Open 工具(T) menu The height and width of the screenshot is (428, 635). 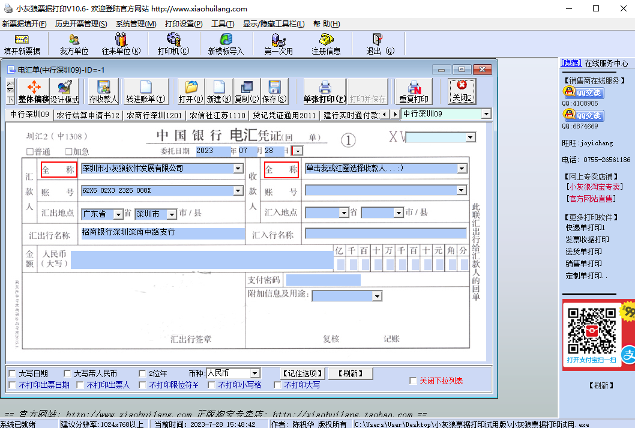click(x=223, y=24)
